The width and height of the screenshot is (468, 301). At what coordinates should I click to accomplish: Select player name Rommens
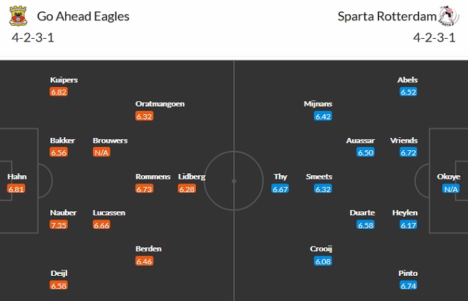coord(153,177)
